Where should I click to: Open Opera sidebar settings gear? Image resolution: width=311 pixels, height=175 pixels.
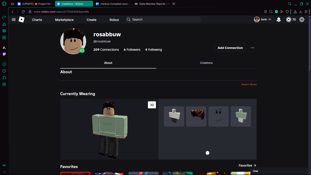4,84
